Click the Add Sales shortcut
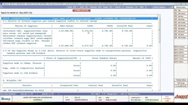Screen dimensions: 188x105 [181, 34]
